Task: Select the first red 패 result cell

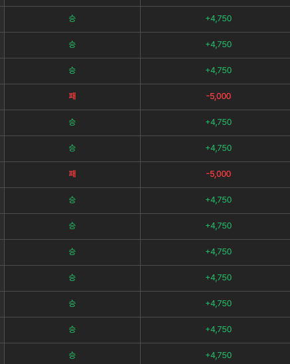Action: (x=72, y=96)
